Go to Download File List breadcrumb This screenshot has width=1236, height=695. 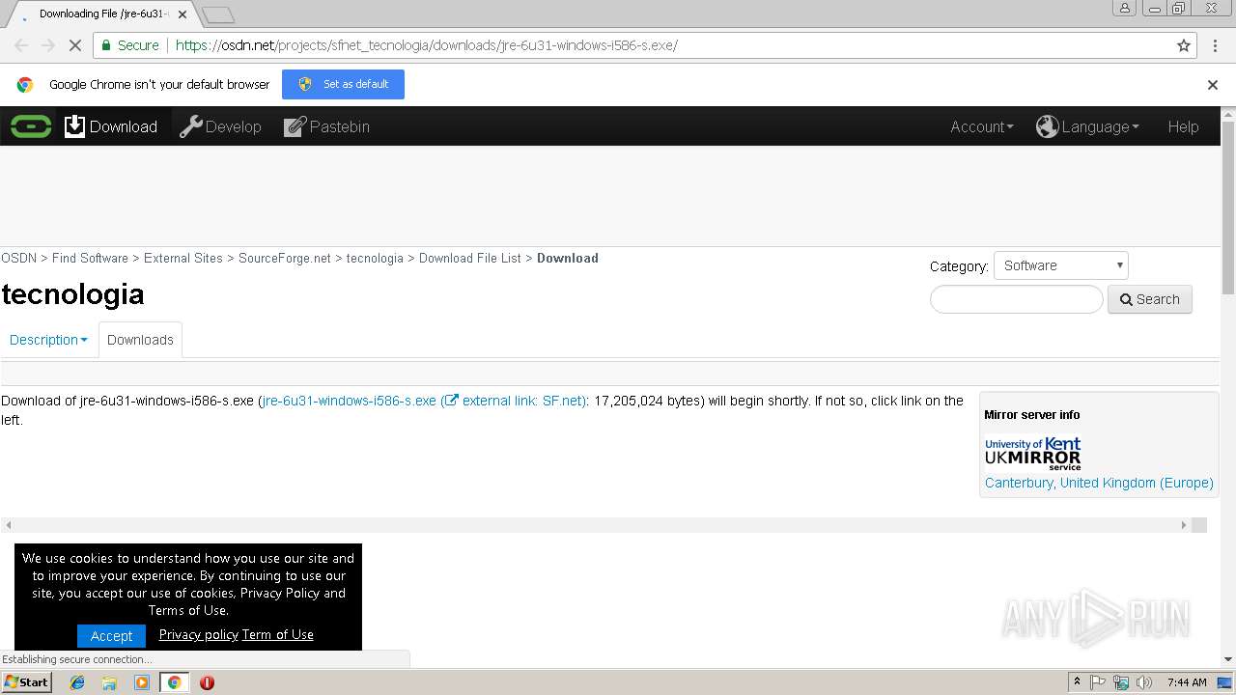click(x=470, y=258)
